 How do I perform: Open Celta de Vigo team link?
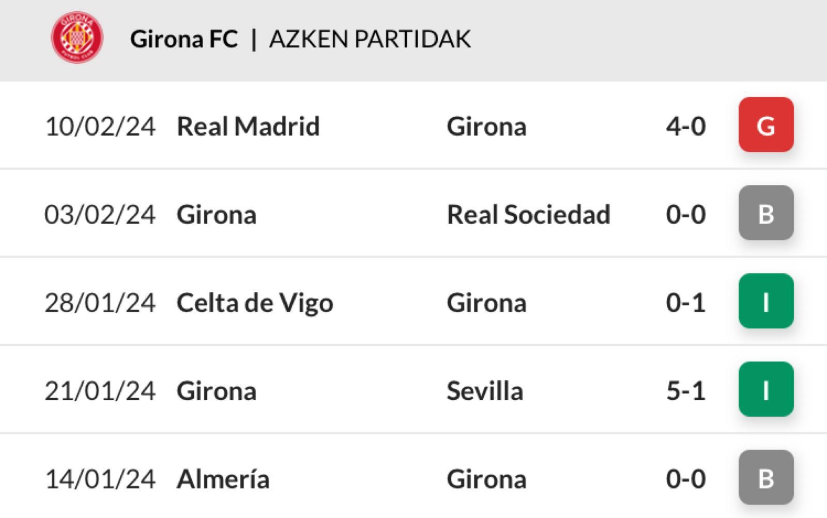[255, 303]
